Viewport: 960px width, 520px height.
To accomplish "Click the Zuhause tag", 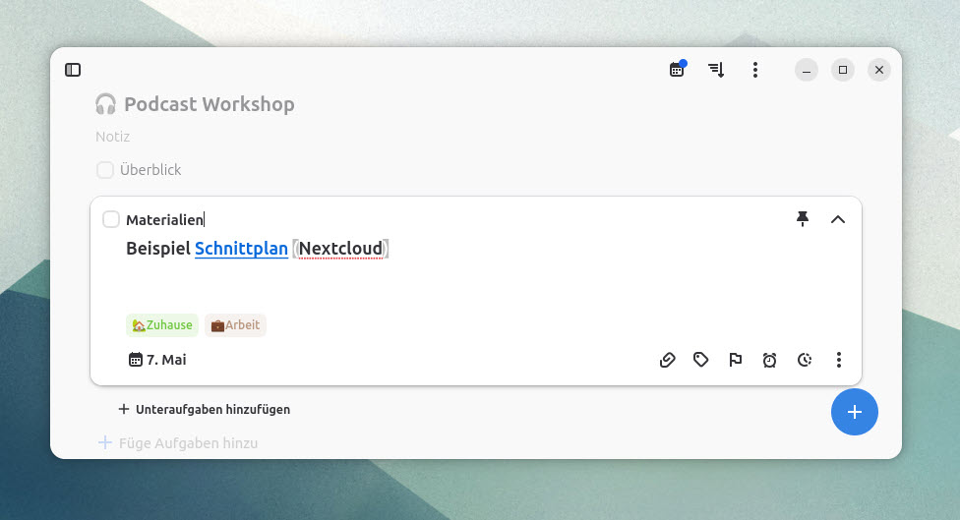I will pyautogui.click(x=162, y=325).
